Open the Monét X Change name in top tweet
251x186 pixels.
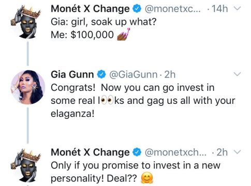pos(90,9)
